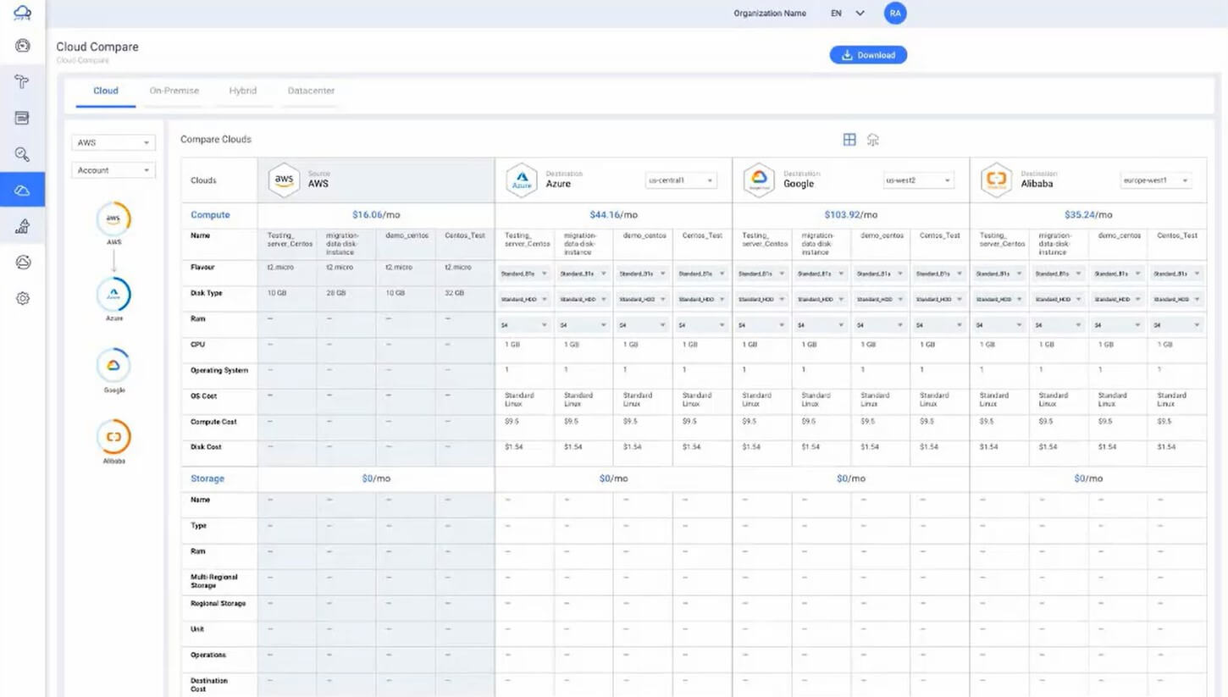Viewport: 1228px width, 697px height.
Task: Open the settings gear sidebar icon
Action: coord(23,298)
